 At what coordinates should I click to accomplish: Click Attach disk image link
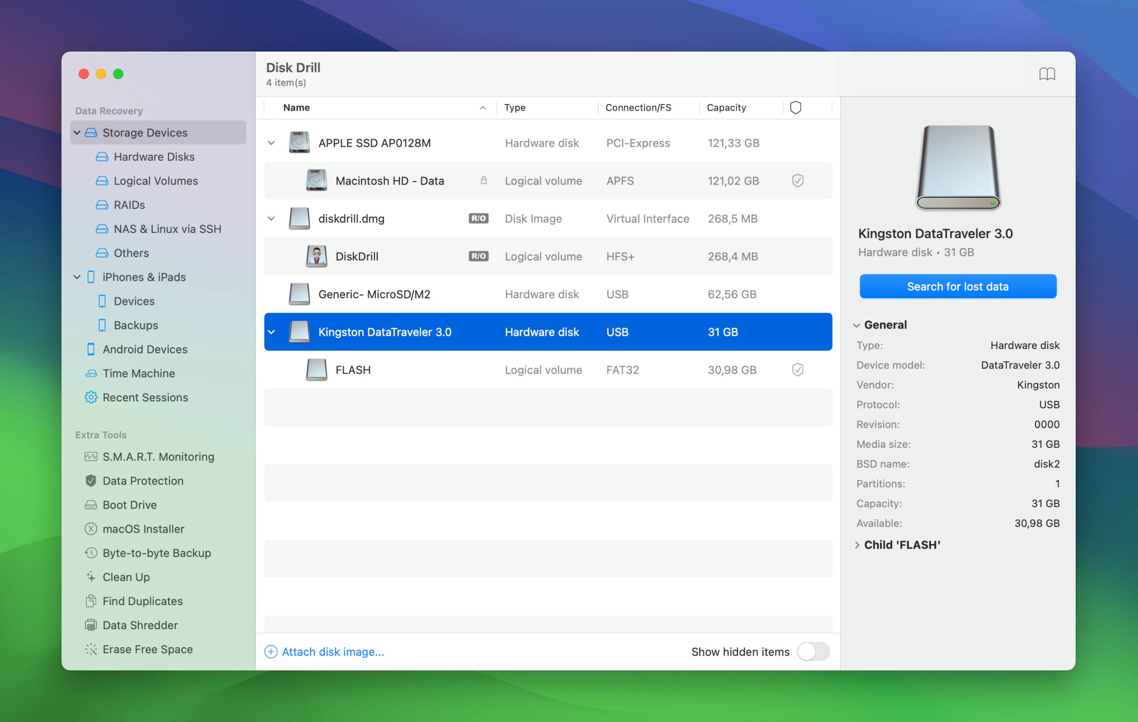pos(332,651)
